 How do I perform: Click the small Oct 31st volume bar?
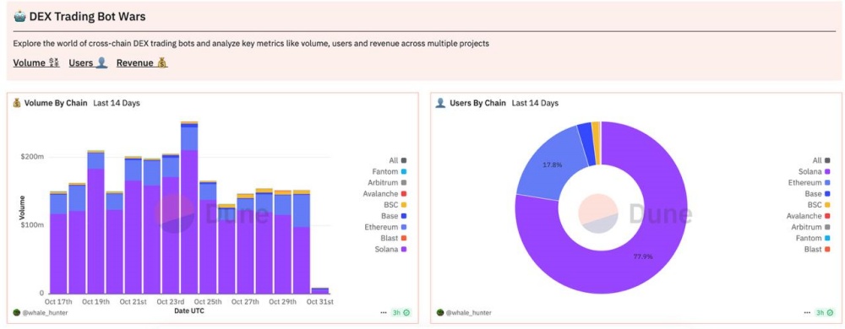click(x=320, y=291)
